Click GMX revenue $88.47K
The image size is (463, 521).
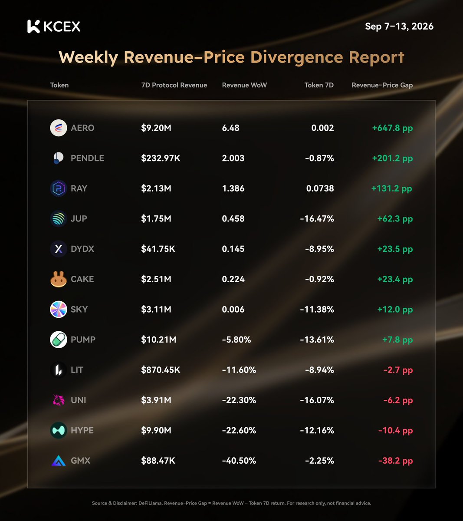158,461
